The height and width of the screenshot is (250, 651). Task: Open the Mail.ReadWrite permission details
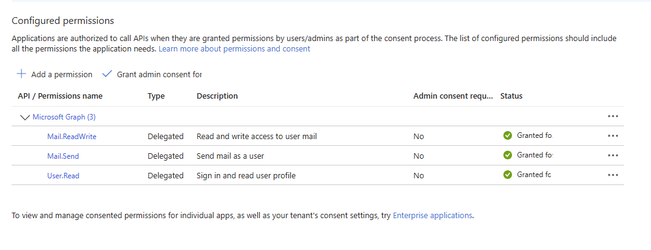pyautogui.click(x=72, y=136)
